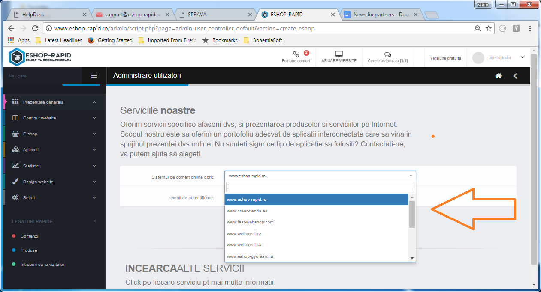
Task: Choose www.webareal.sk option
Action: (317, 245)
